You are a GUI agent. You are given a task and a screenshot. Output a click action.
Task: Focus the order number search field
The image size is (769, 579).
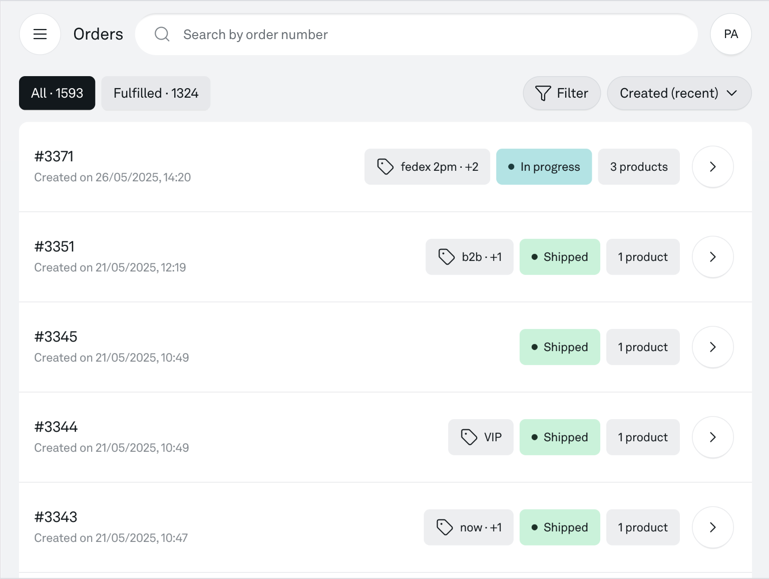pos(417,34)
